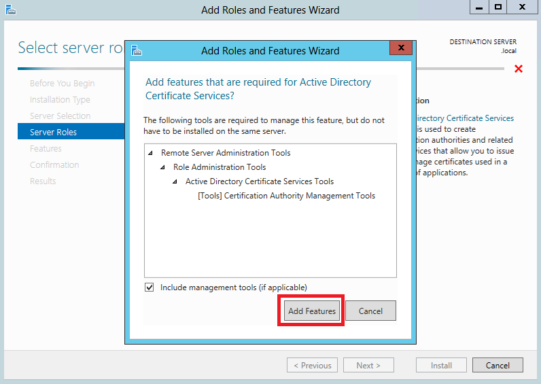Open Features wizard step
541x384 pixels.
pyautogui.click(x=46, y=148)
